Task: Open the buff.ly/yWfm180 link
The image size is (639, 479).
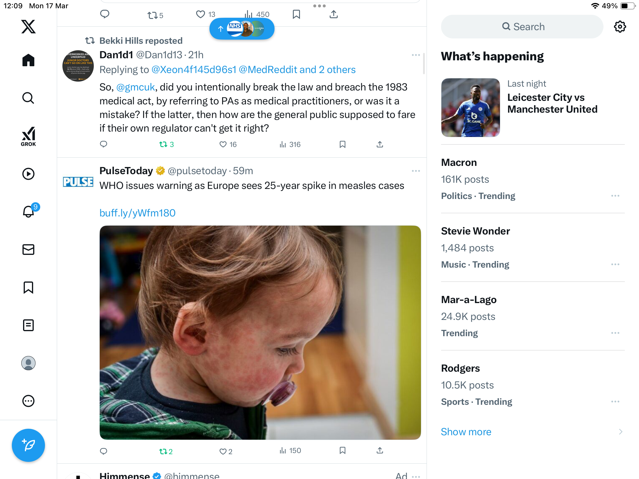Action: [138, 213]
